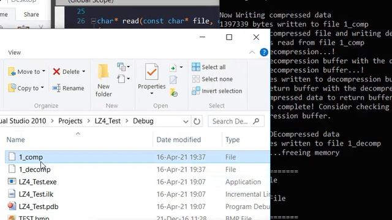
Task: Click the Delete button in ribbon
Action: 69,71
